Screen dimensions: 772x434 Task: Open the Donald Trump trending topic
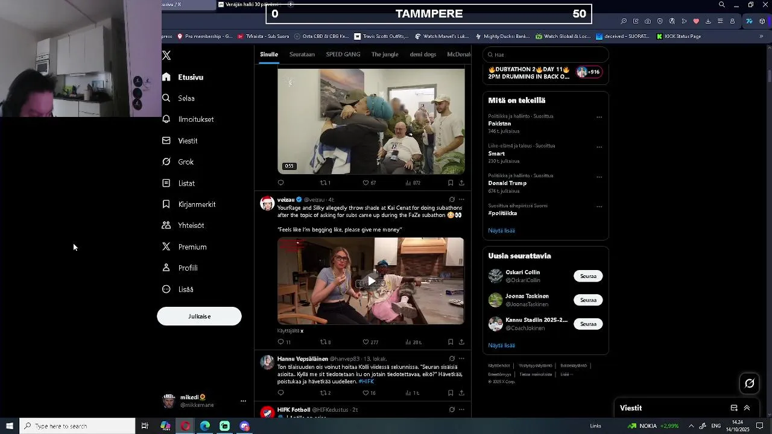tap(507, 183)
